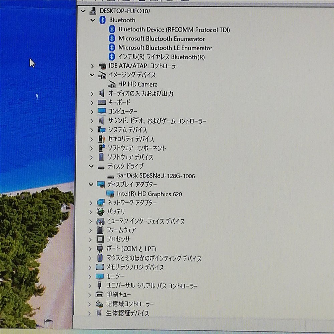
Task: Click ファームウェア chip icon
Action: 100,230
